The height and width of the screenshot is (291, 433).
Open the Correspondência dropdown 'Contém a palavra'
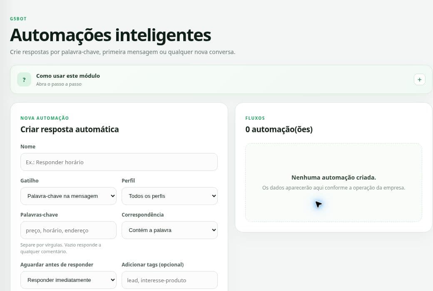click(x=169, y=230)
